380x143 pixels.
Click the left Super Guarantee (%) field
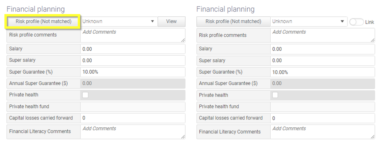[133, 72]
